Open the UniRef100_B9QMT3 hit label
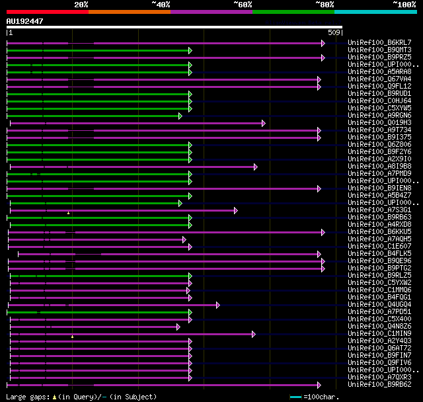Screen dimensions: 423x402 379,50
